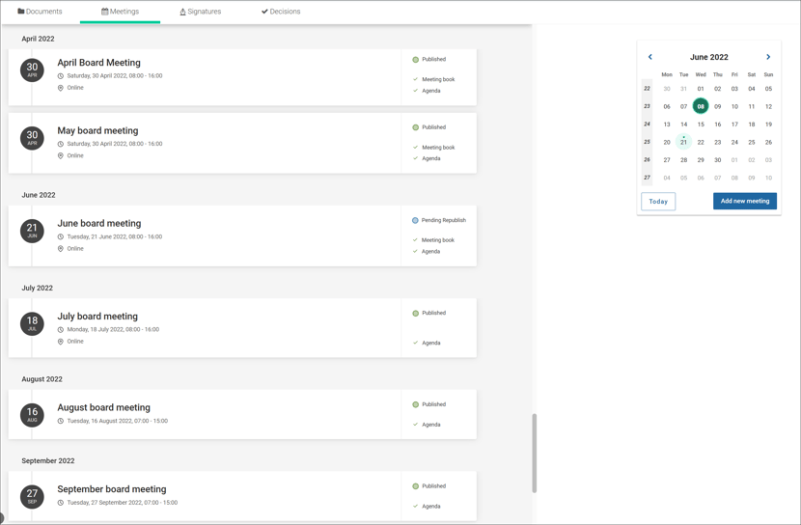Click the checkmark icon beside Decisions
The width and height of the screenshot is (801, 525).
click(264, 12)
